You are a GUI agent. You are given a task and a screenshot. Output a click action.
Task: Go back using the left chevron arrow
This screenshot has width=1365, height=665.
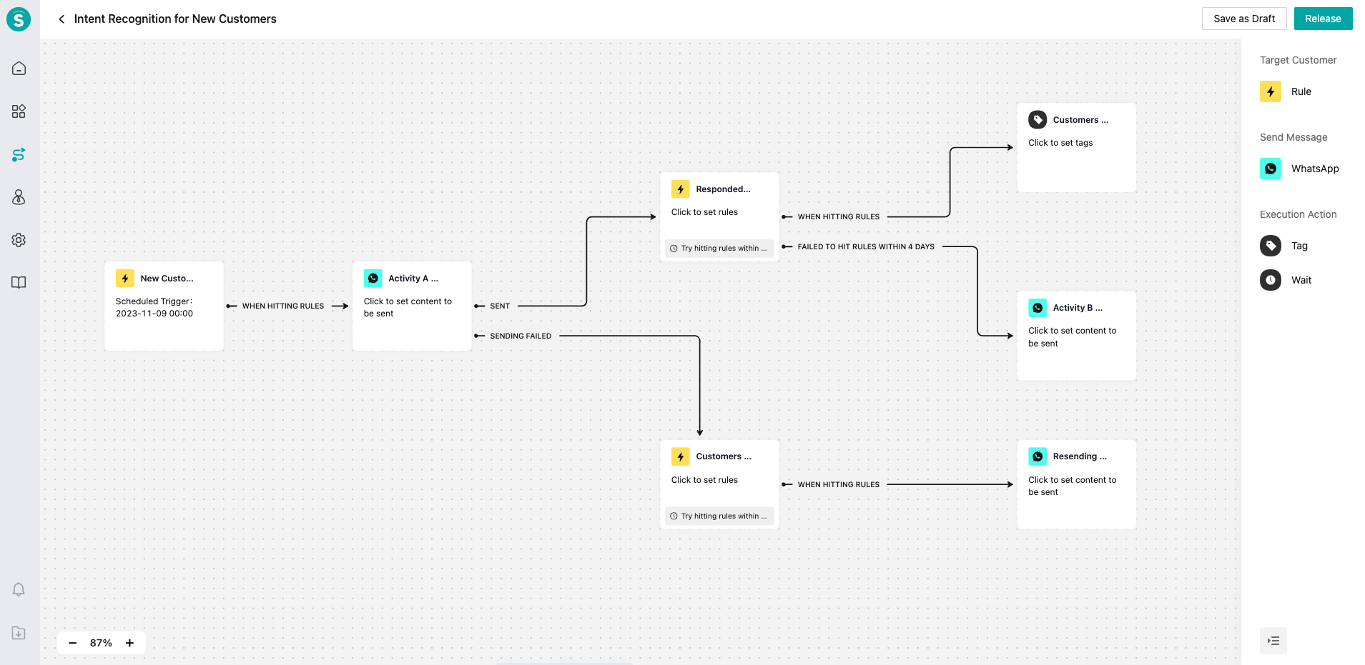click(61, 19)
